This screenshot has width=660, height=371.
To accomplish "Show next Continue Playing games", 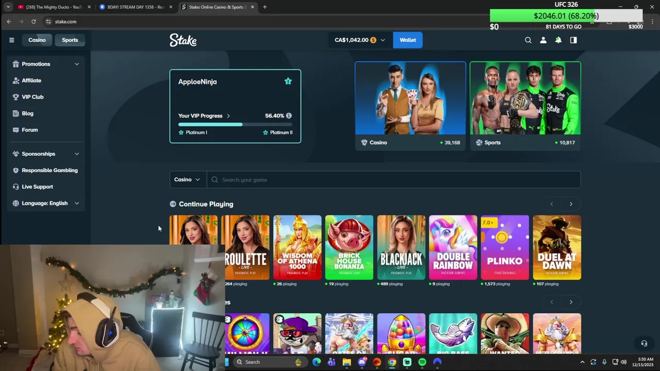I will pyautogui.click(x=571, y=204).
